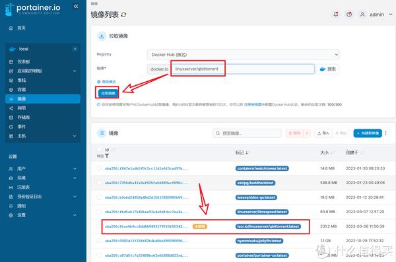Screen dimensions: 396x262
Task: Open the delete button dropdown arrow
Action: tap(307, 133)
